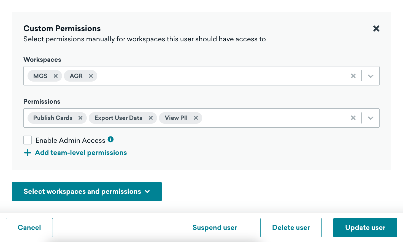Expand the Workspaces dropdown
Viewport: 403px width, 242px height.
[x=370, y=76]
